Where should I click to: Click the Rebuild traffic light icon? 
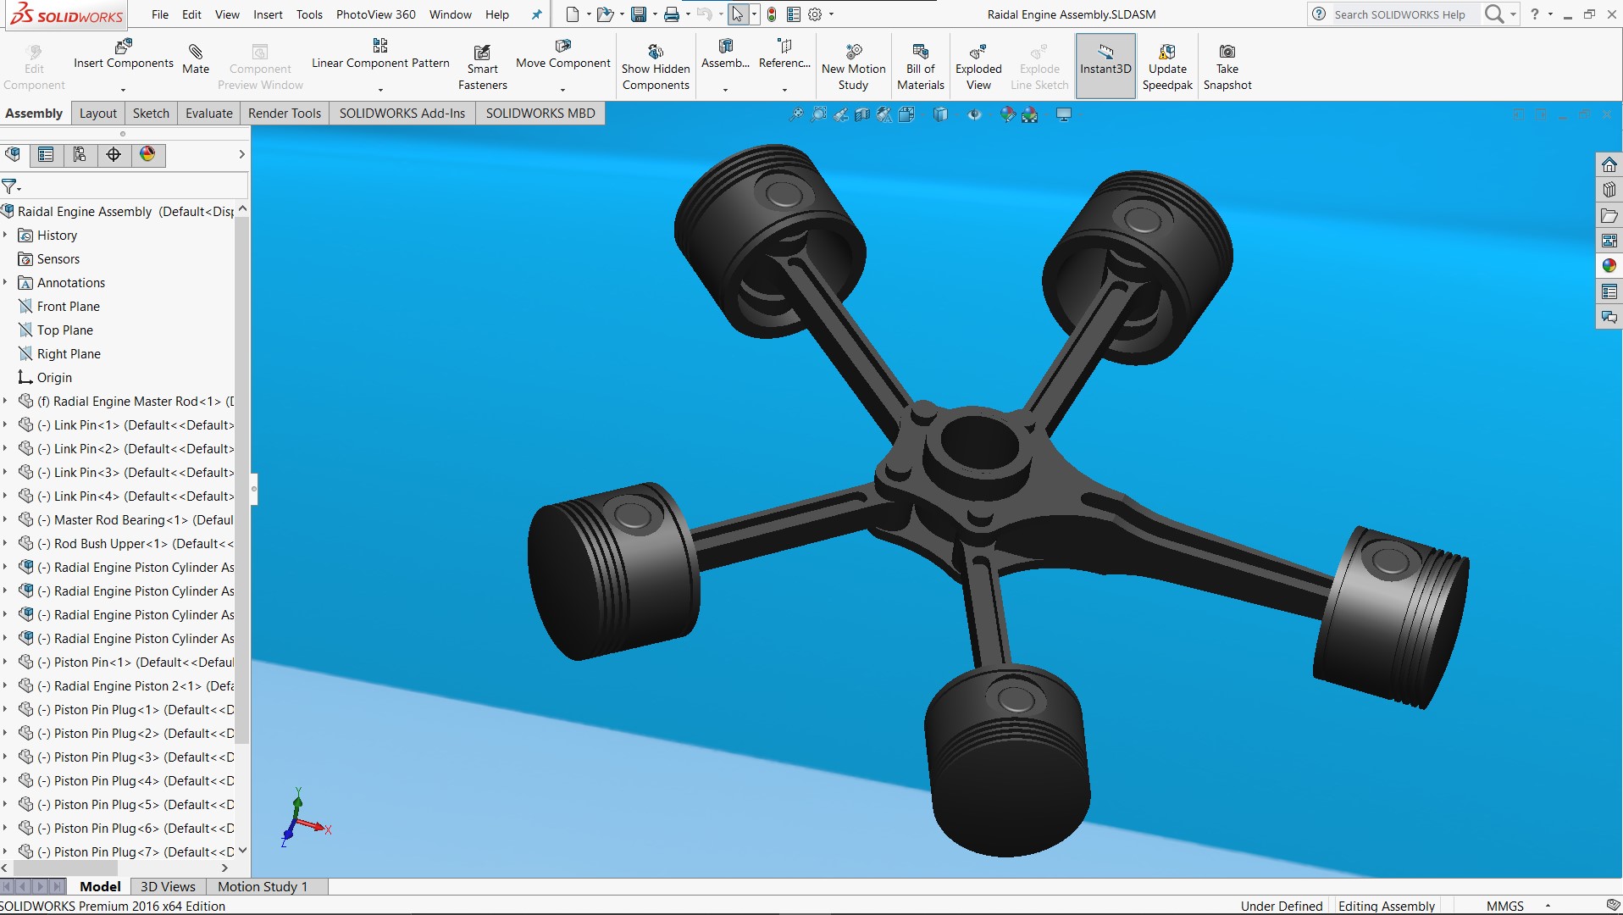(772, 14)
